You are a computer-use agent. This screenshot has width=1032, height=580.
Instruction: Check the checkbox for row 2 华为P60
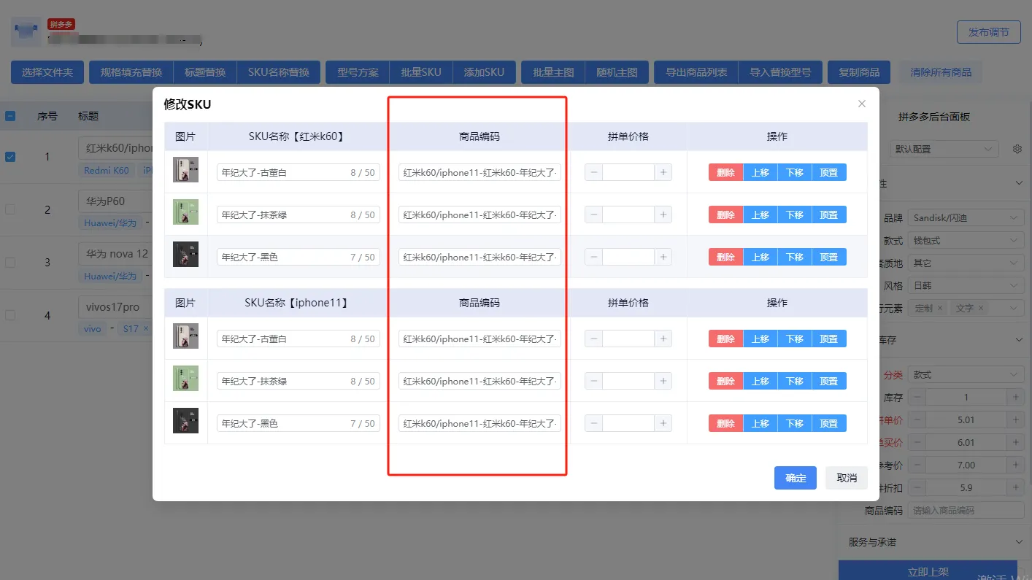(10, 209)
